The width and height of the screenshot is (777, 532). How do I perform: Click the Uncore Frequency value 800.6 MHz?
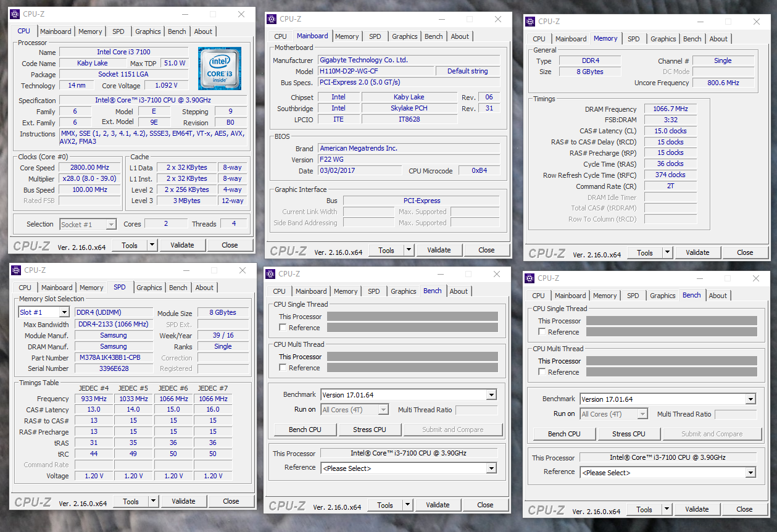723,83
